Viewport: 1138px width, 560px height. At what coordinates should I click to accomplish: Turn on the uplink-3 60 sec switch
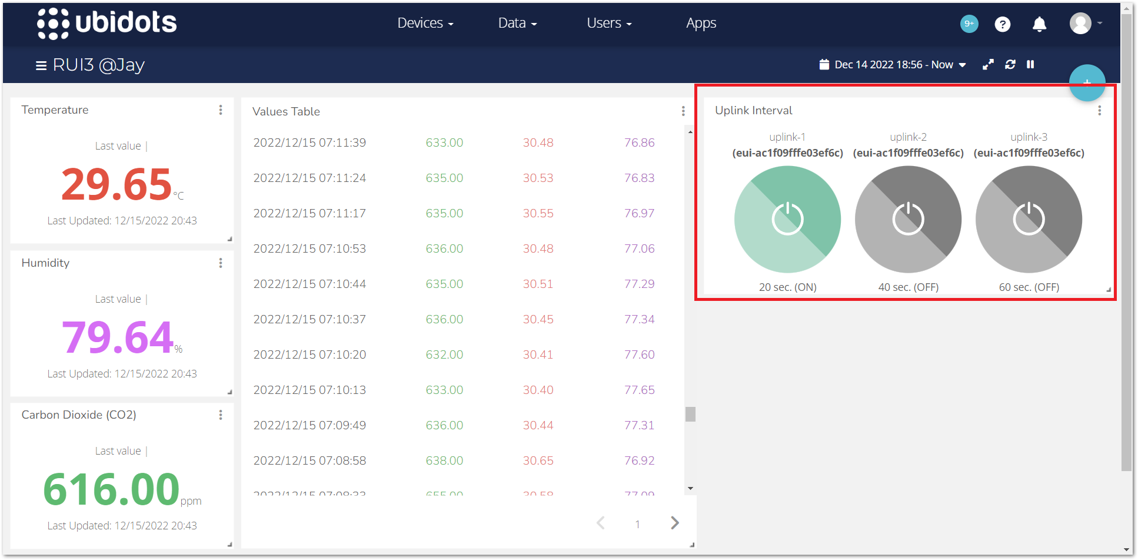pos(1029,219)
